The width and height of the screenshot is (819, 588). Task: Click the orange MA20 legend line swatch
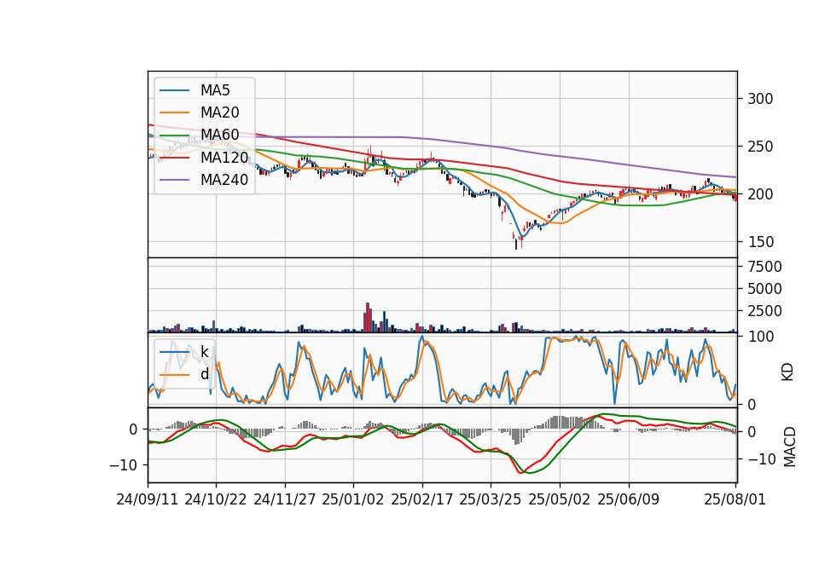tap(174, 112)
